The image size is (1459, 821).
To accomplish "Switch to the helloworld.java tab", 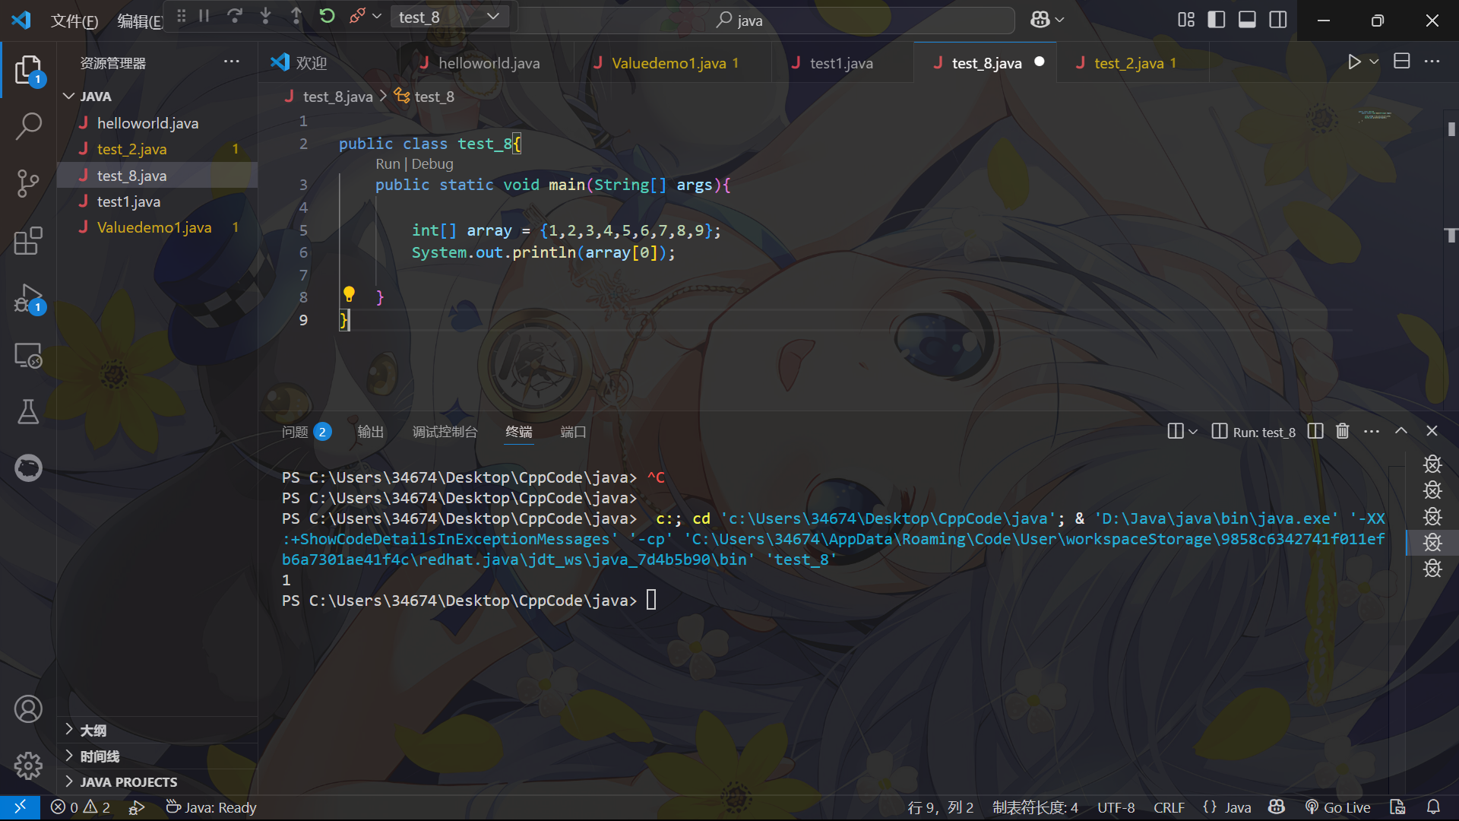I will pyautogui.click(x=487, y=63).
